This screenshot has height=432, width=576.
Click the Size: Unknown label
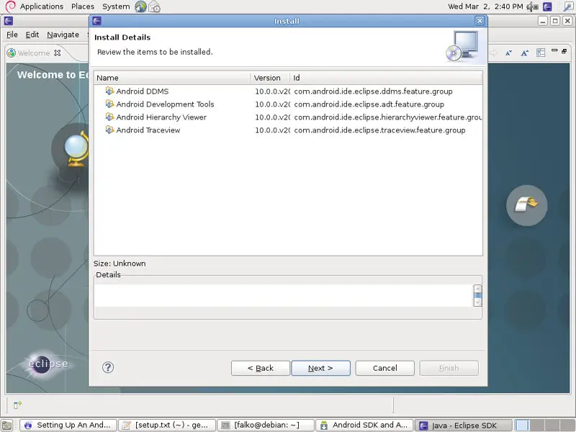120,264
